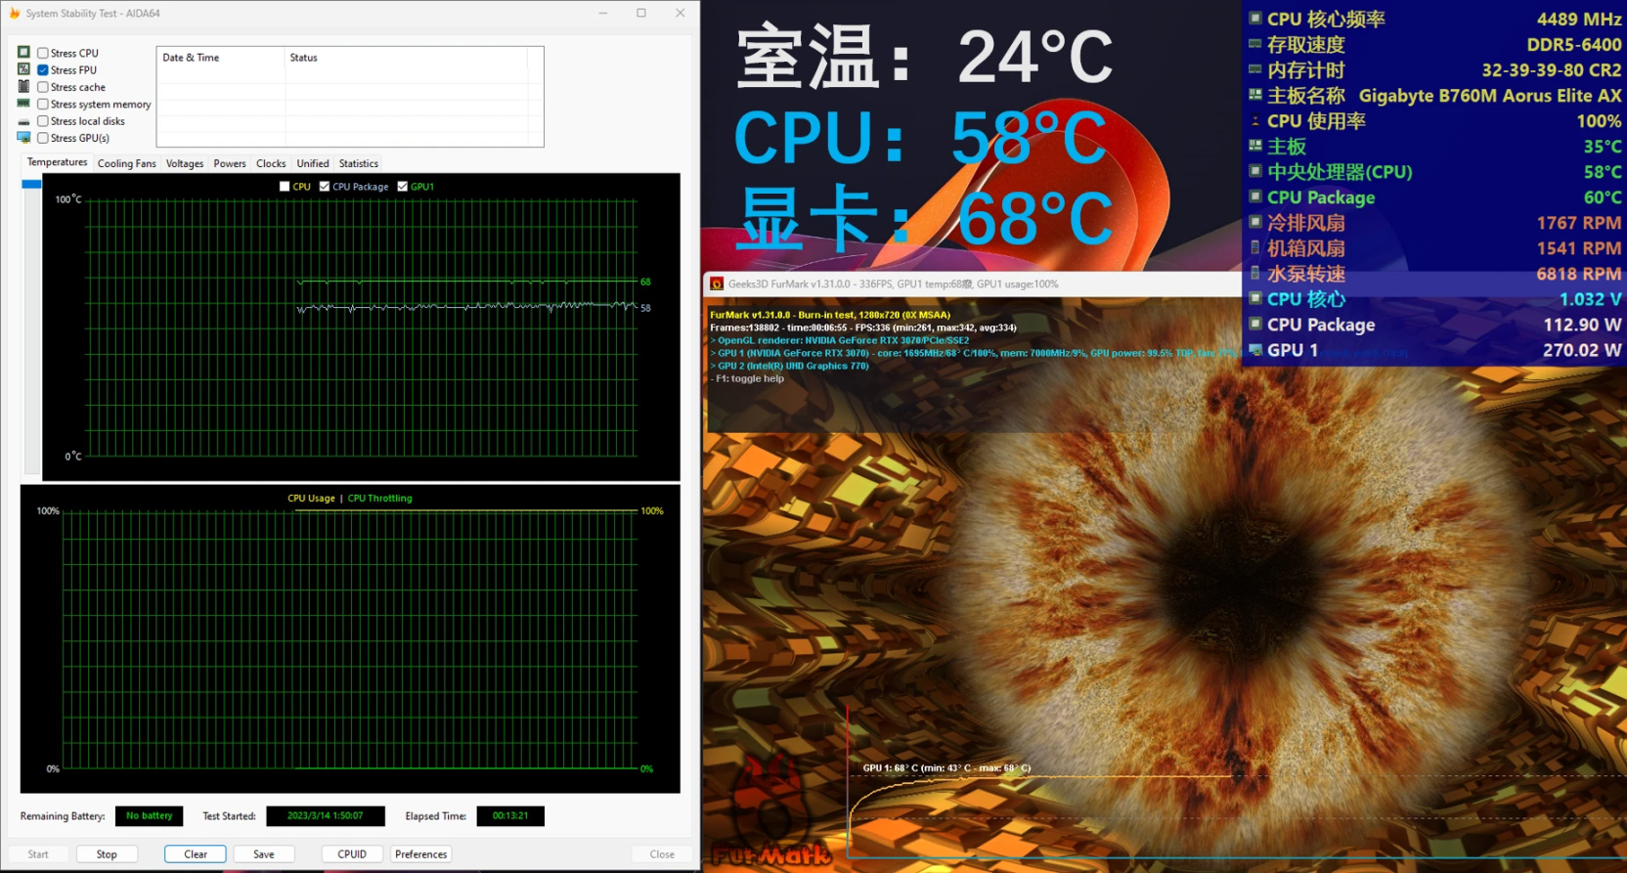This screenshot has width=1627, height=873.
Task: Click the icon beside CPU Package 112.90 W
Action: 1255,324
